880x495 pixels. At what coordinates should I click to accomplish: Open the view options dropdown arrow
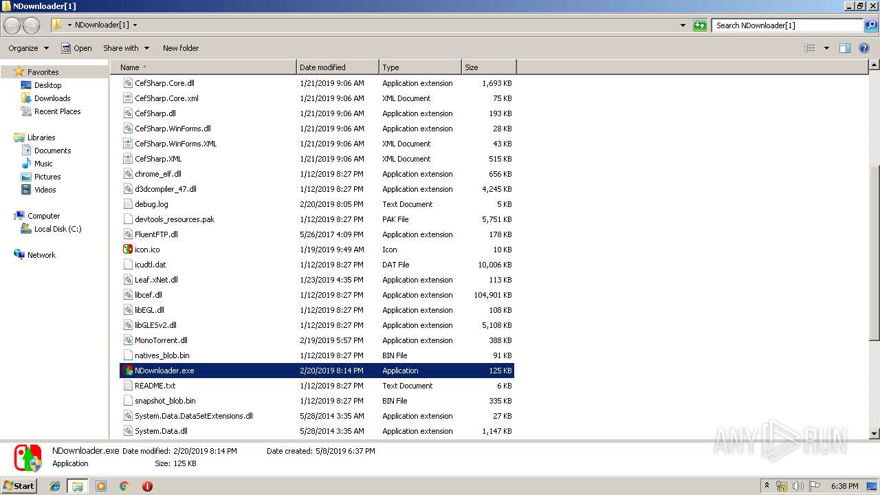coord(826,48)
